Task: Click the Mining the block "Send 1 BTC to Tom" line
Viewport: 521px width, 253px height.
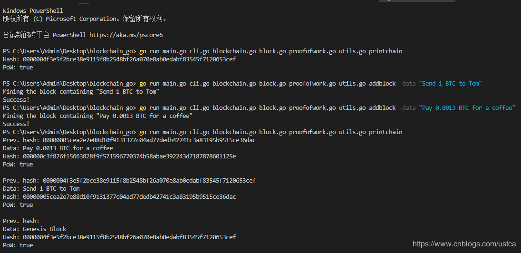Action: tap(81, 92)
